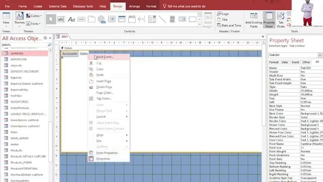This screenshot has height=182, width=323.
Task: Choose Cut from the context menu
Action: (109, 63)
